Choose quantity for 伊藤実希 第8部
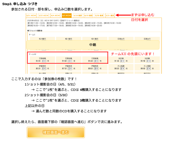Screen dimensions: 173x144 click(96, 69)
